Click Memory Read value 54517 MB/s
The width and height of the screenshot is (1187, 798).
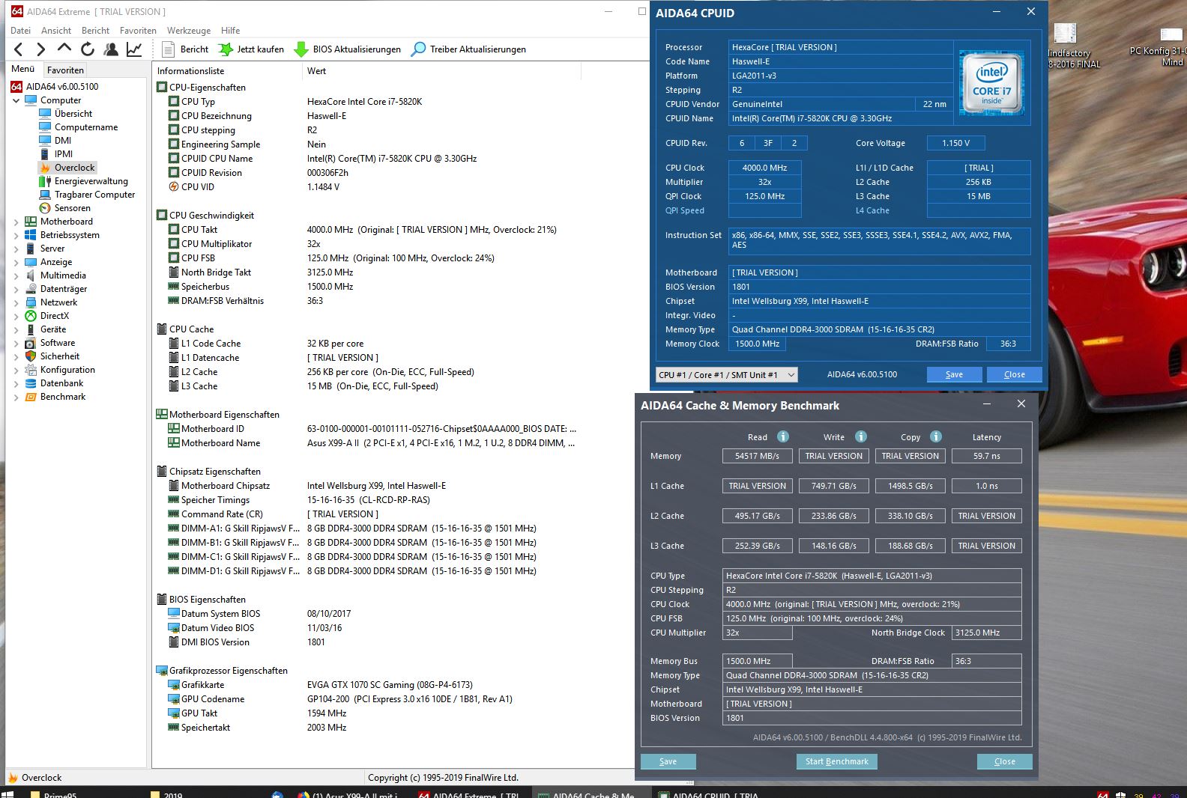tap(757, 456)
